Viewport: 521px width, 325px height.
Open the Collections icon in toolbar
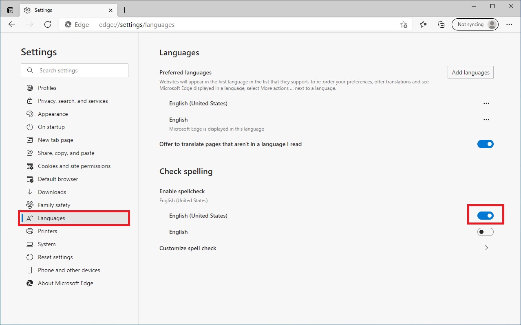pos(441,24)
